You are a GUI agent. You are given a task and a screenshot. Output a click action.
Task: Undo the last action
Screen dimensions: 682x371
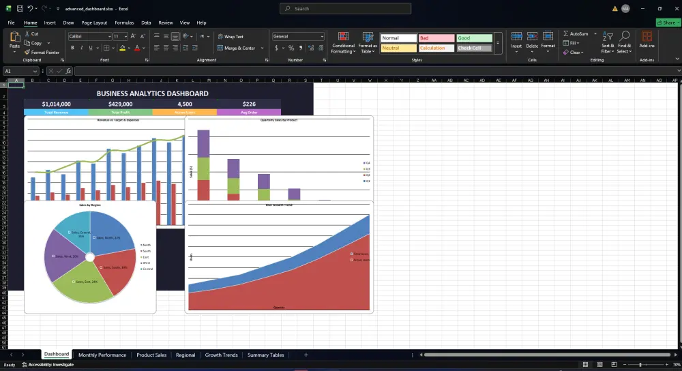point(30,8)
